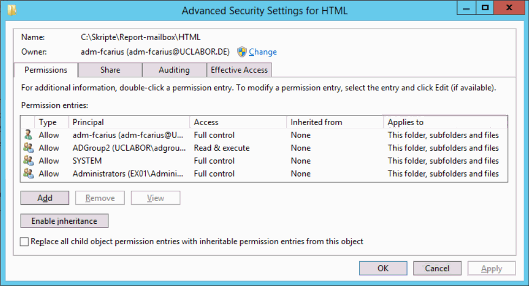Click the UAC shield icon beside Change
Screen dimensions: 529x286
242,51
